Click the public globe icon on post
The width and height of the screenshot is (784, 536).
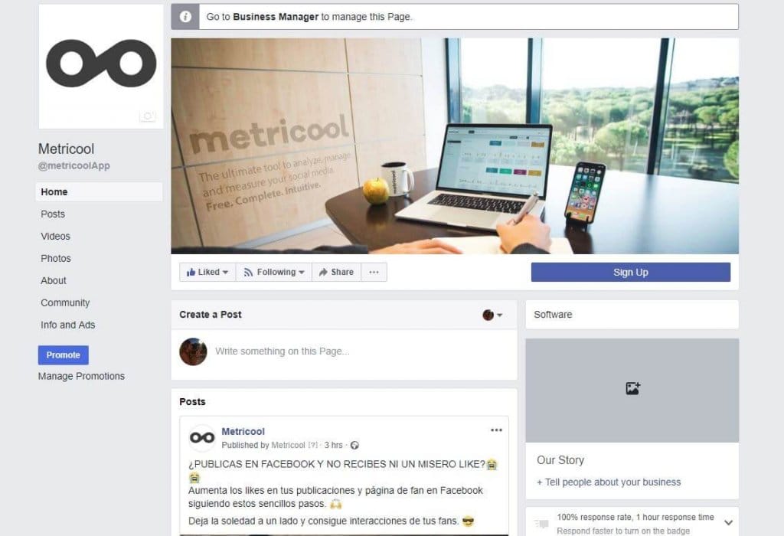tap(354, 445)
